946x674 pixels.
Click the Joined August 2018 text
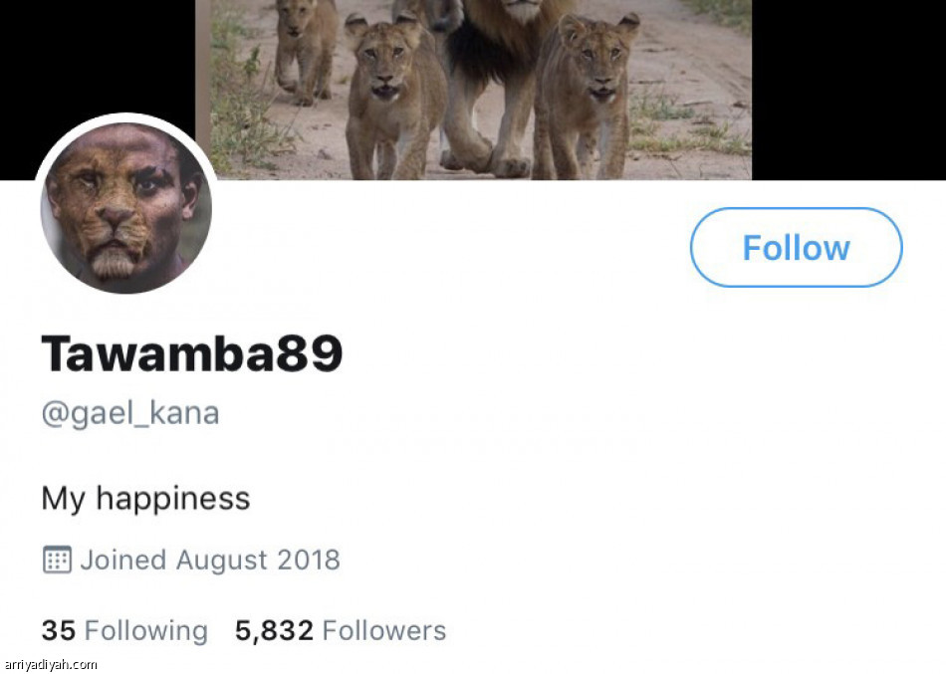tap(210, 560)
